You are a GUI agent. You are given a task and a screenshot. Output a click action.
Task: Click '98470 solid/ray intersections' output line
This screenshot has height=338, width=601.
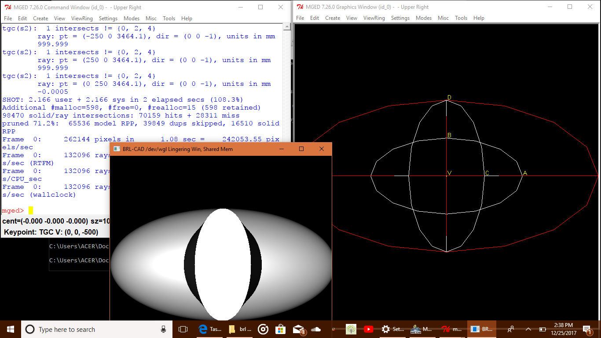(121, 115)
